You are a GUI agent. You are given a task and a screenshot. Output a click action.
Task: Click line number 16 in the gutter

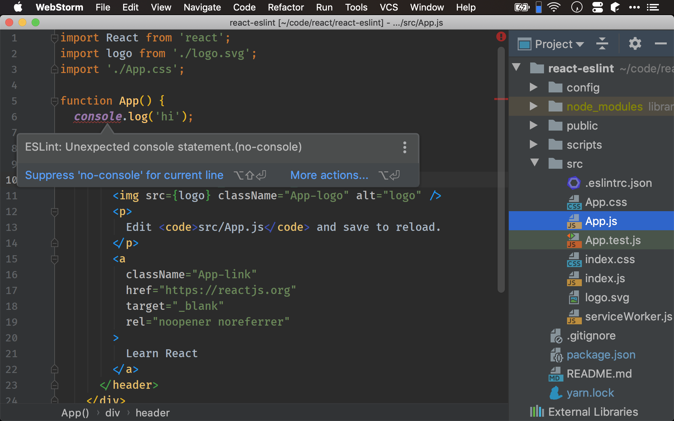coord(12,275)
